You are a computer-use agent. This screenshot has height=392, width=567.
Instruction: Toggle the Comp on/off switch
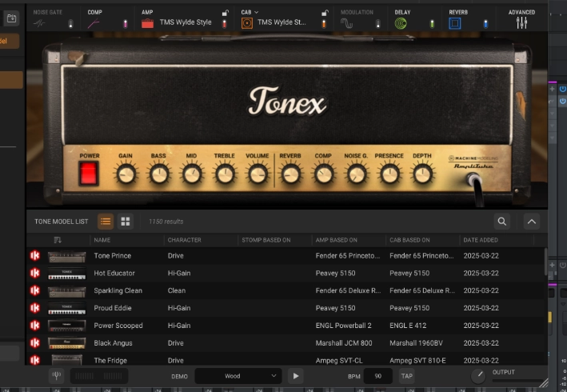pos(125,24)
